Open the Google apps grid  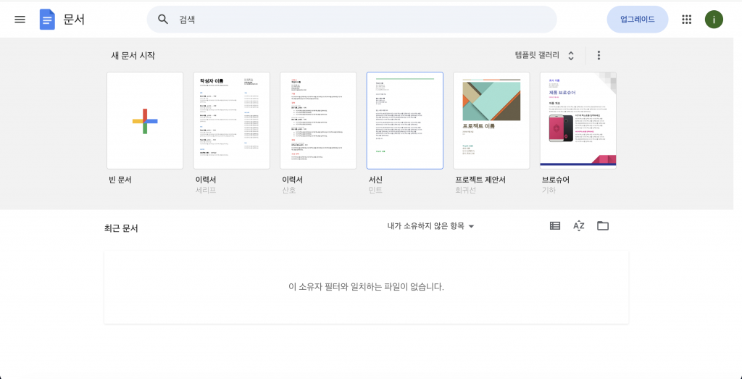[x=687, y=20]
